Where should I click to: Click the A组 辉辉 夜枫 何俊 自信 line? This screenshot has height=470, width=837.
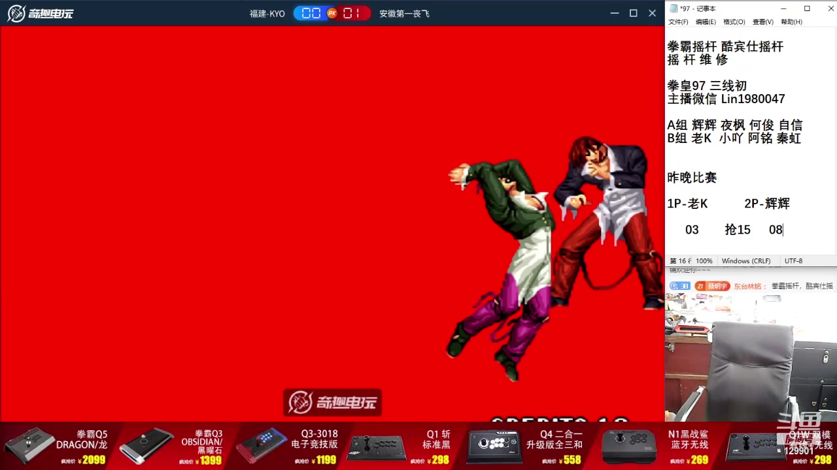coord(734,125)
